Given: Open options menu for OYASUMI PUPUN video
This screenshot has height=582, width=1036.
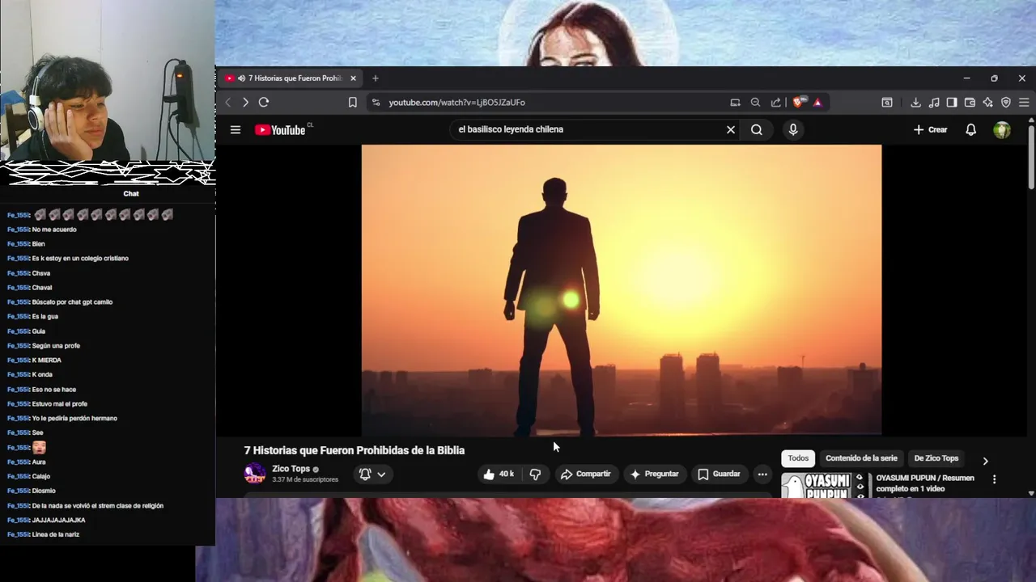Looking at the screenshot, I should pyautogui.click(x=994, y=479).
